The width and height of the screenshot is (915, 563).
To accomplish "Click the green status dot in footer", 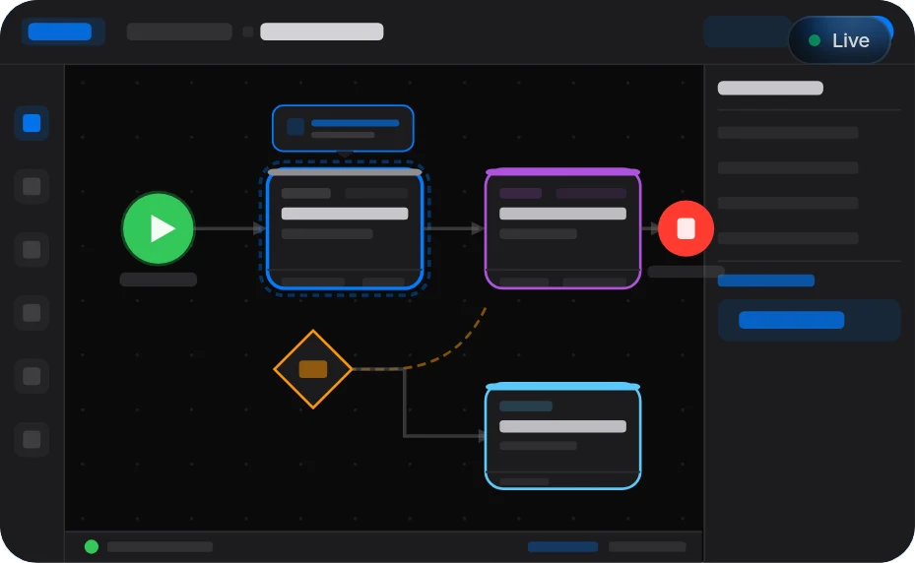I will (x=92, y=546).
